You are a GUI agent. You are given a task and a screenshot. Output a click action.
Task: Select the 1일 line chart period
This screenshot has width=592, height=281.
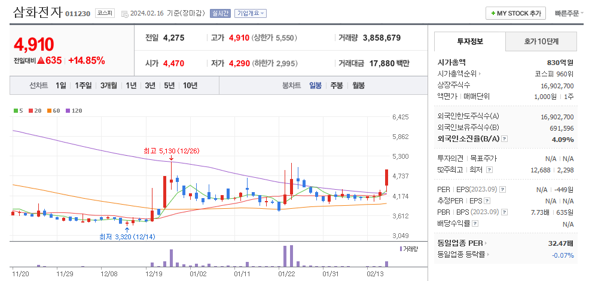click(60, 85)
